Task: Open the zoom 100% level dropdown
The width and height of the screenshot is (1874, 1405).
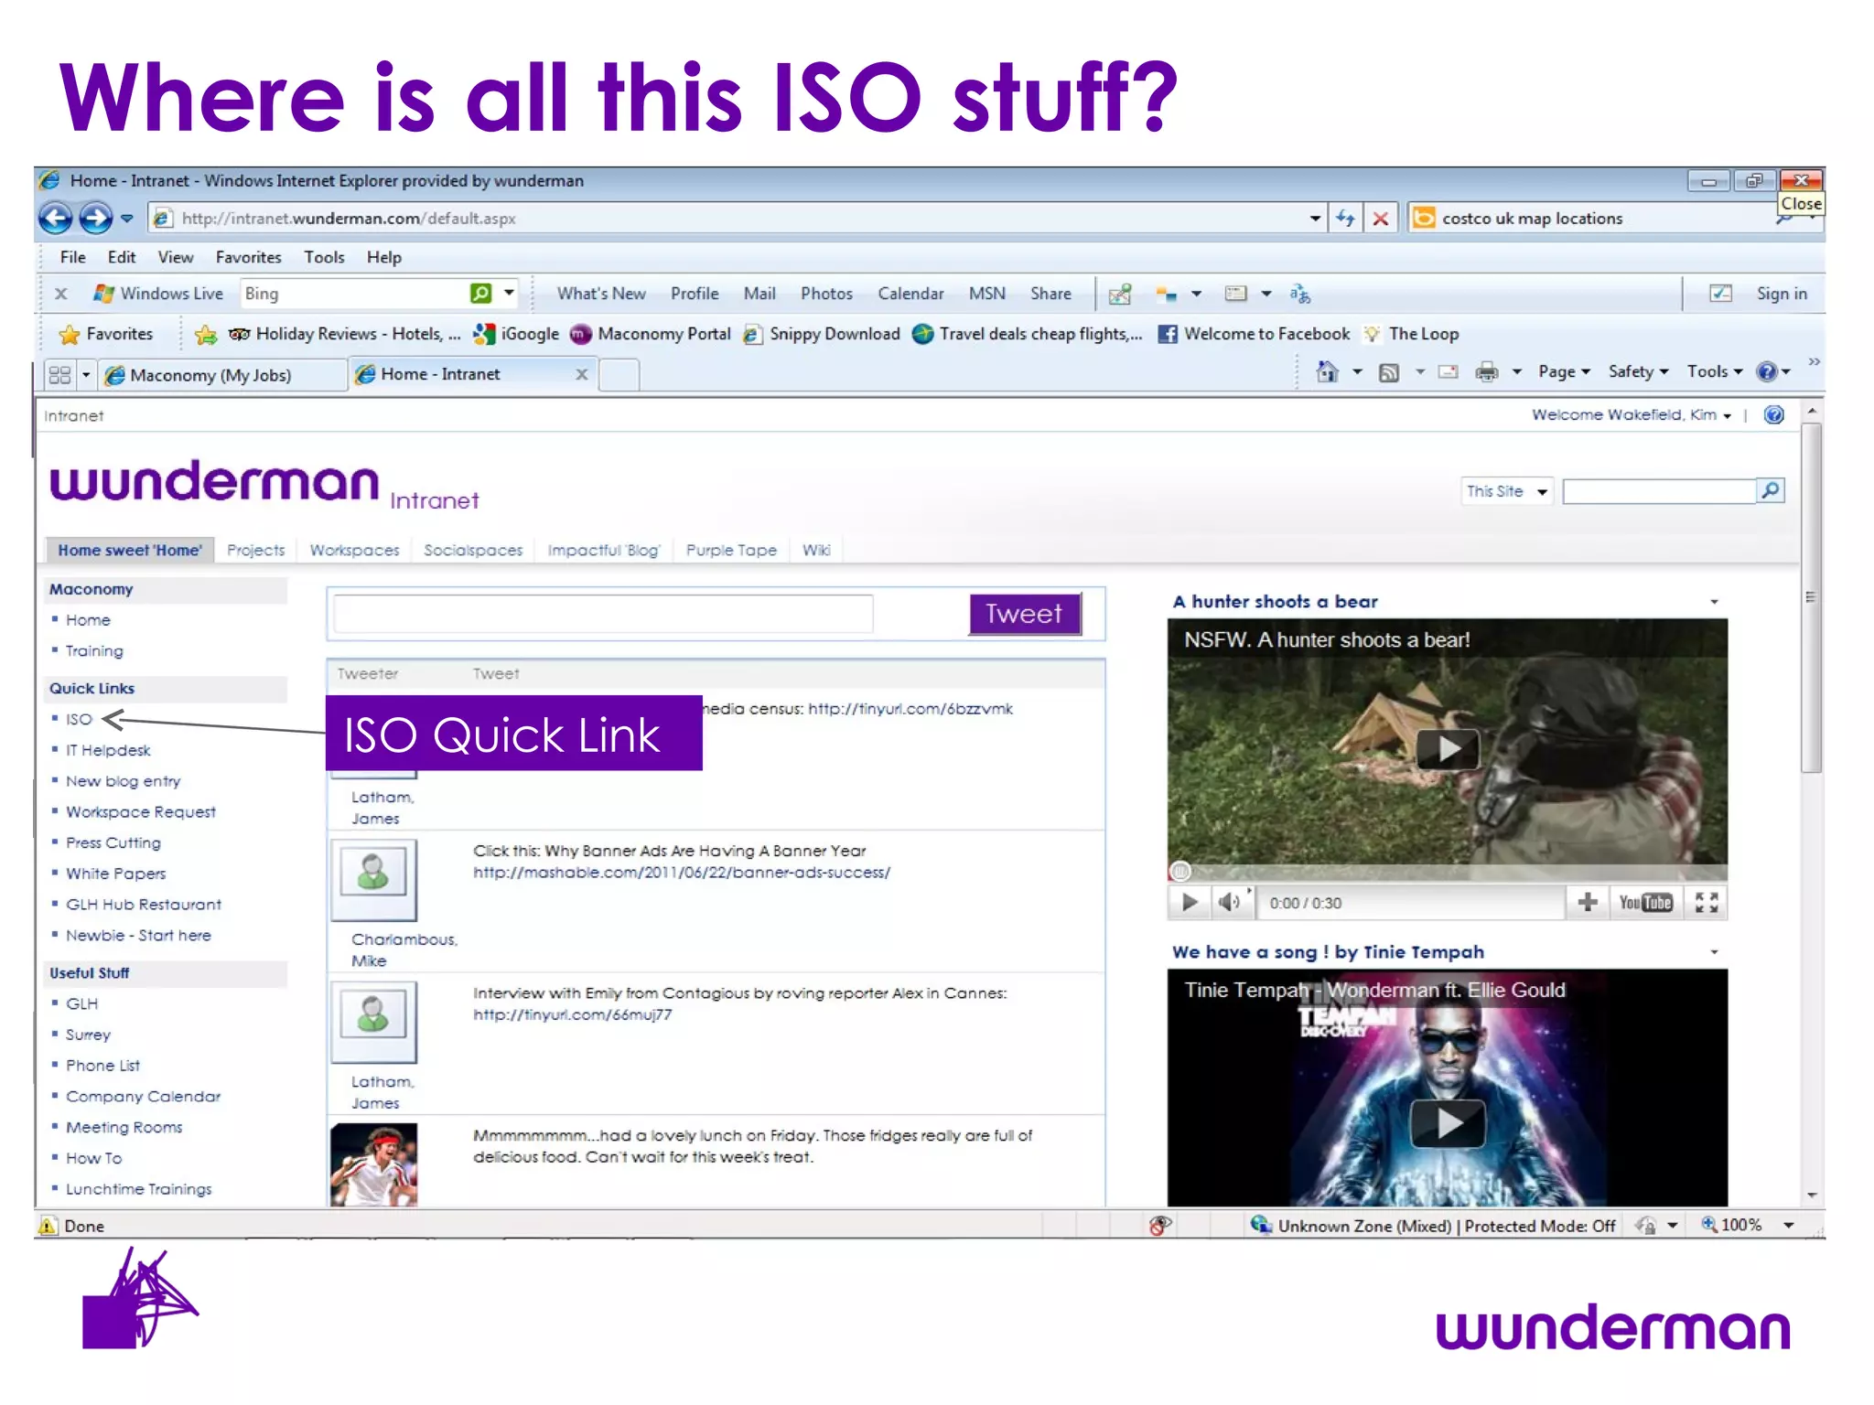Action: [x=1788, y=1226]
